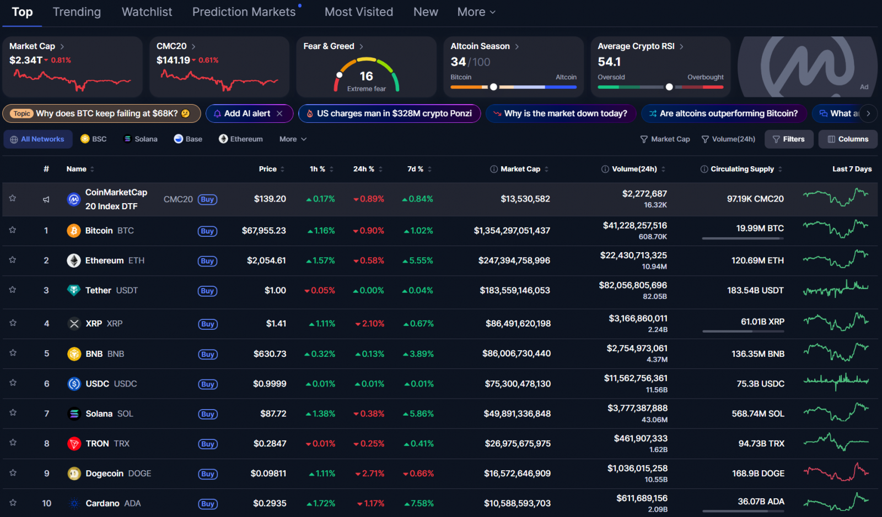
Task: Switch to the Trending tab
Action: point(77,12)
